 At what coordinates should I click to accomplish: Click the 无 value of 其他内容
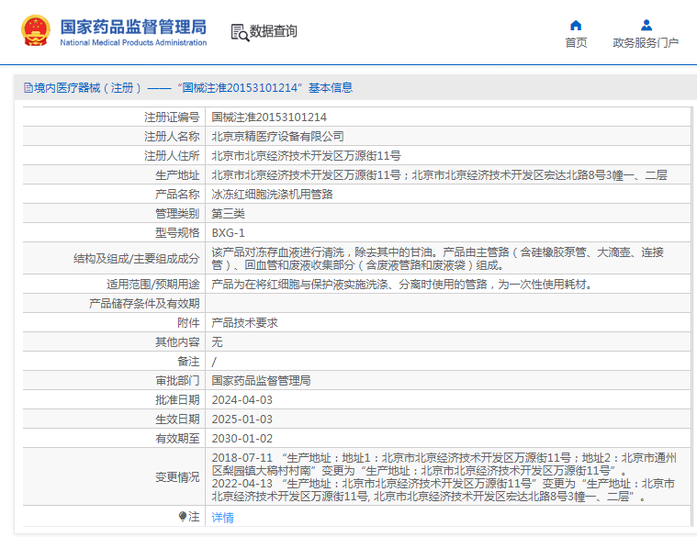217,342
